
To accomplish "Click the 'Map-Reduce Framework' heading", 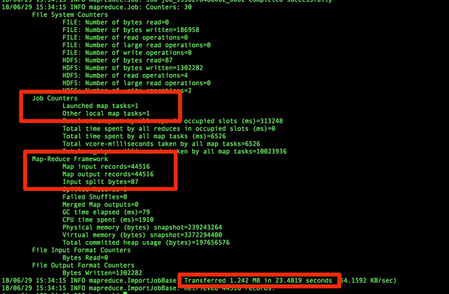I will [x=70, y=159].
